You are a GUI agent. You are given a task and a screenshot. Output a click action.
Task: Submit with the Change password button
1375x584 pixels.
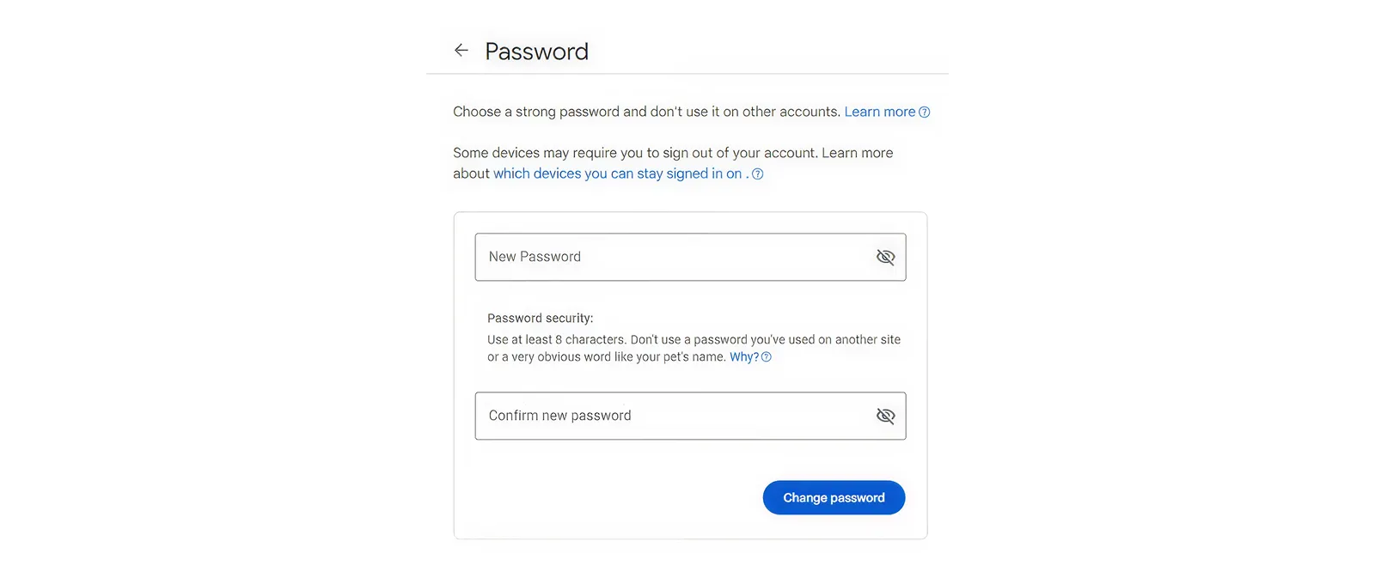834,497
